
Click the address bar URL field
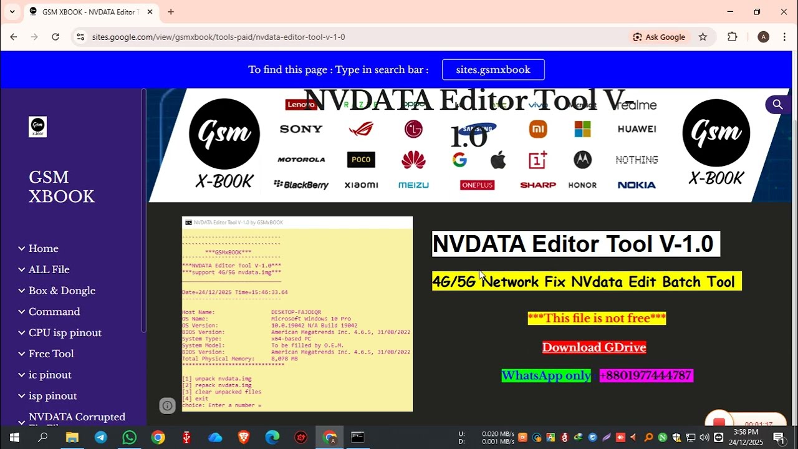tap(349, 37)
